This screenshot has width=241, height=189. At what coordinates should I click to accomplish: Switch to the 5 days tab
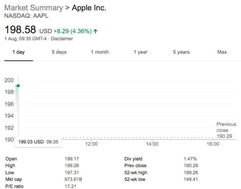pos(59,52)
